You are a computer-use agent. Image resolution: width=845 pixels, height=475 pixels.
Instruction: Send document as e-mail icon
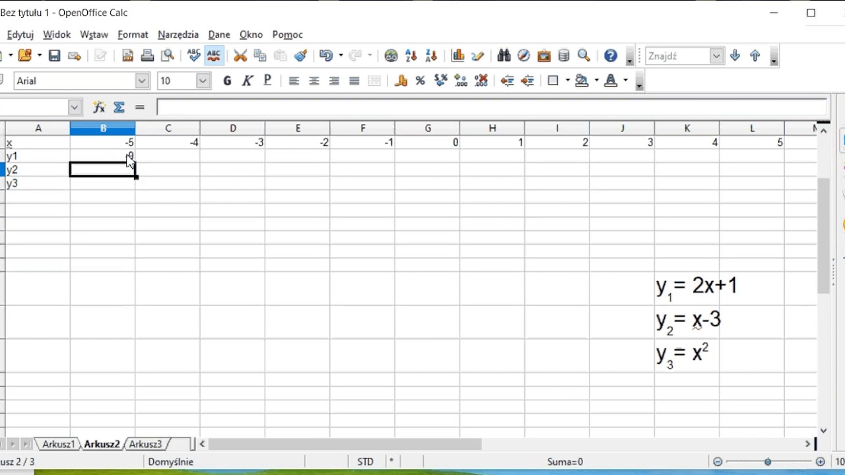tap(75, 56)
